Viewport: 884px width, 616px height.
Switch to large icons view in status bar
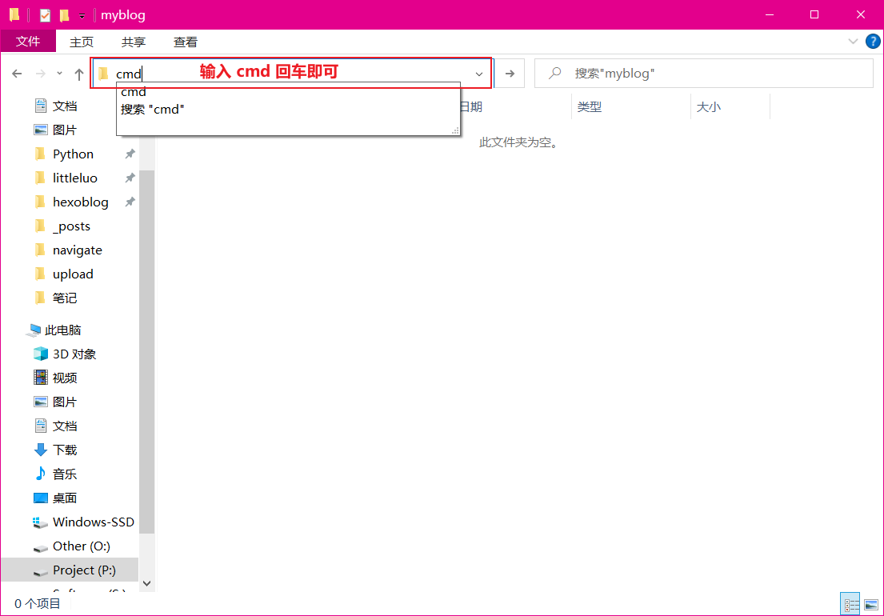click(x=870, y=604)
